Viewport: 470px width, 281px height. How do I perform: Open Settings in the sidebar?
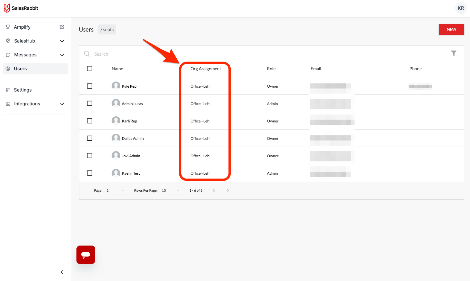click(23, 90)
